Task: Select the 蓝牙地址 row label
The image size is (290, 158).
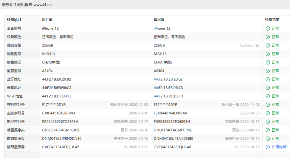Action: click(14, 79)
